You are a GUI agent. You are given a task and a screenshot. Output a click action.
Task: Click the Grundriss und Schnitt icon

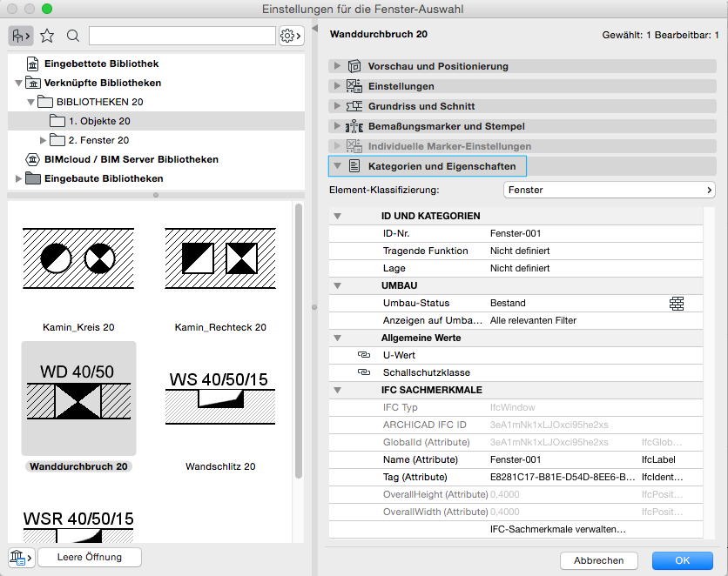coord(354,106)
